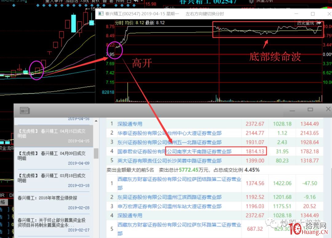
Task: Open the 东兴证券 福州五一北路 branch link
Action: 169,142
